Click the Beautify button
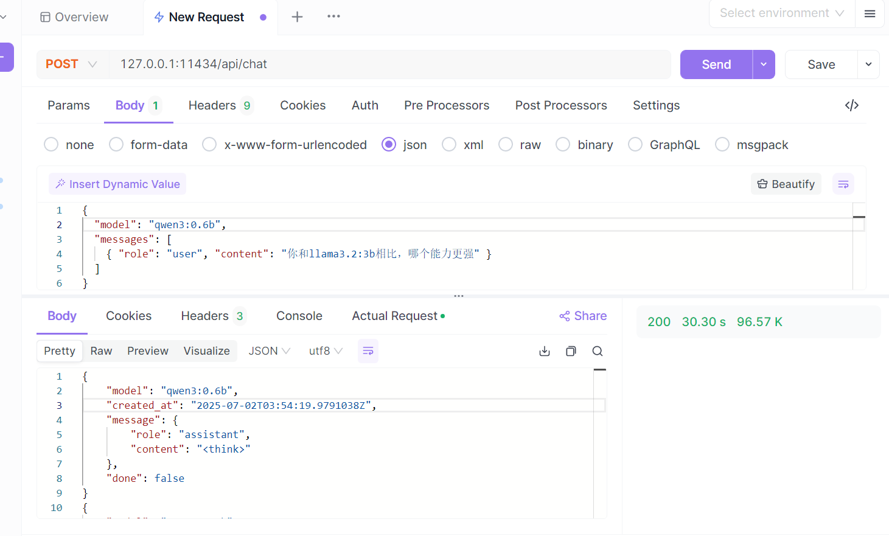The height and width of the screenshot is (536, 889). pos(786,184)
